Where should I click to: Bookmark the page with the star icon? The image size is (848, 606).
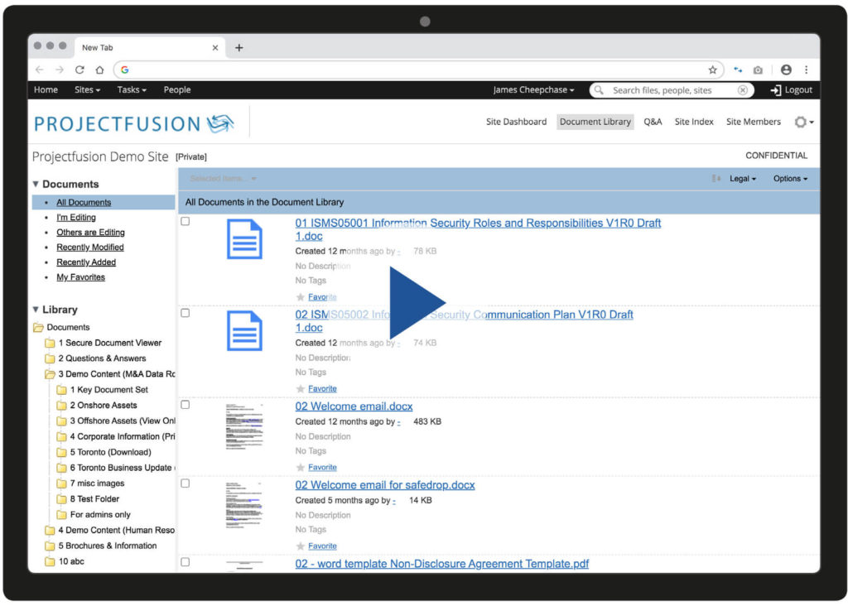coord(713,70)
